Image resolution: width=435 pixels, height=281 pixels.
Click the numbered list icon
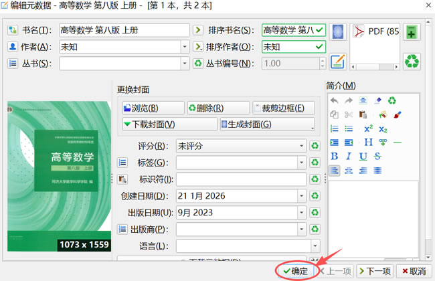coord(335,128)
